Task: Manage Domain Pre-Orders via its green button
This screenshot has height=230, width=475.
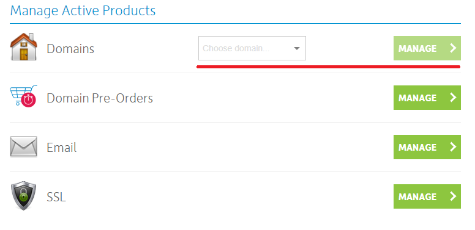Action: [x=427, y=98]
